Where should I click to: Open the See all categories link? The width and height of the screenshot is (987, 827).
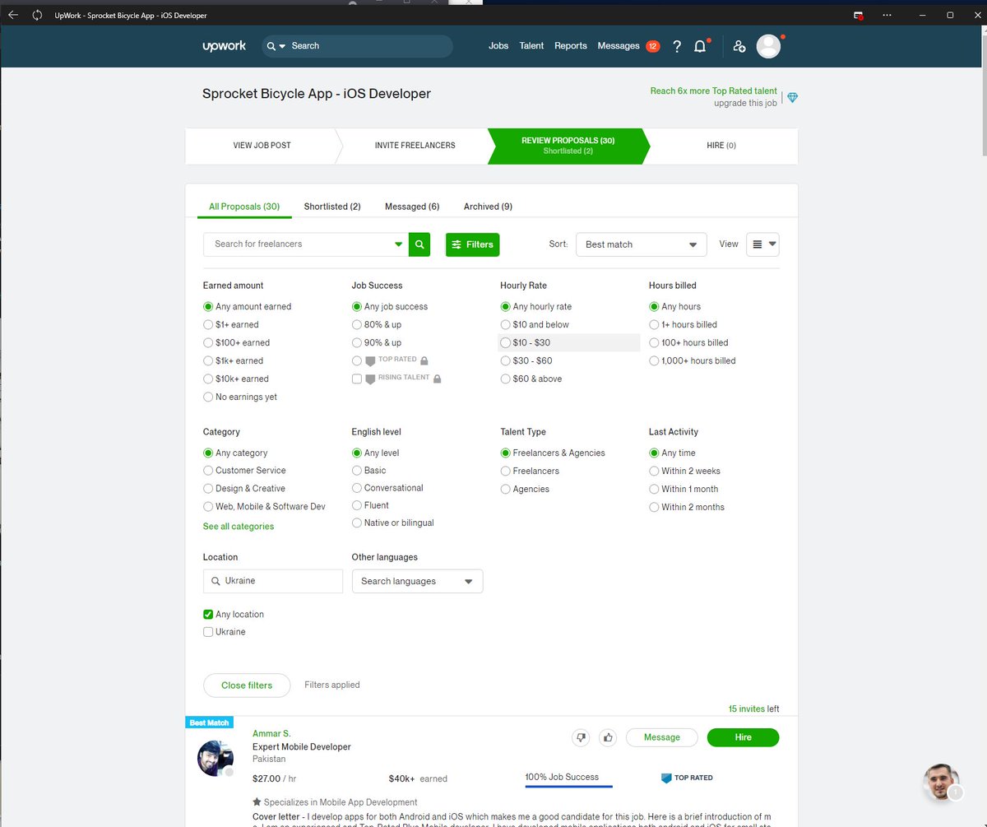pos(238,526)
